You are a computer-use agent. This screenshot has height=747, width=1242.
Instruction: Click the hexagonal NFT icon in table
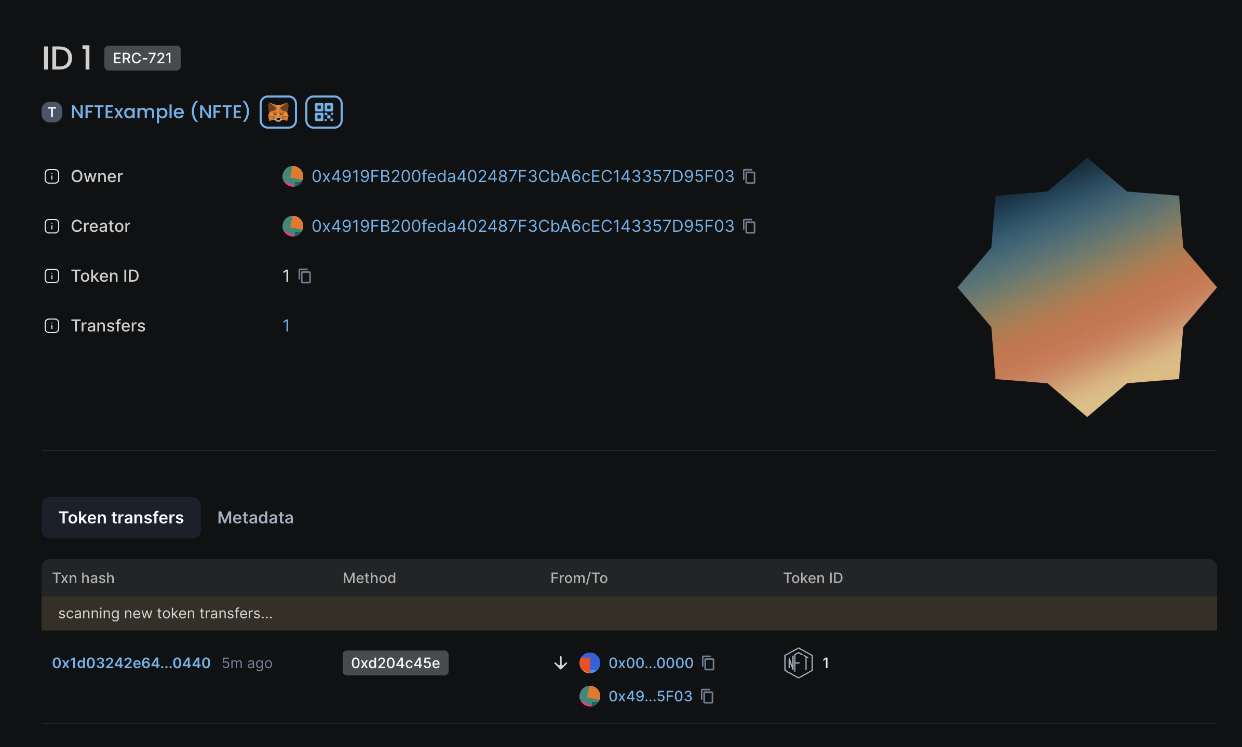(x=798, y=663)
